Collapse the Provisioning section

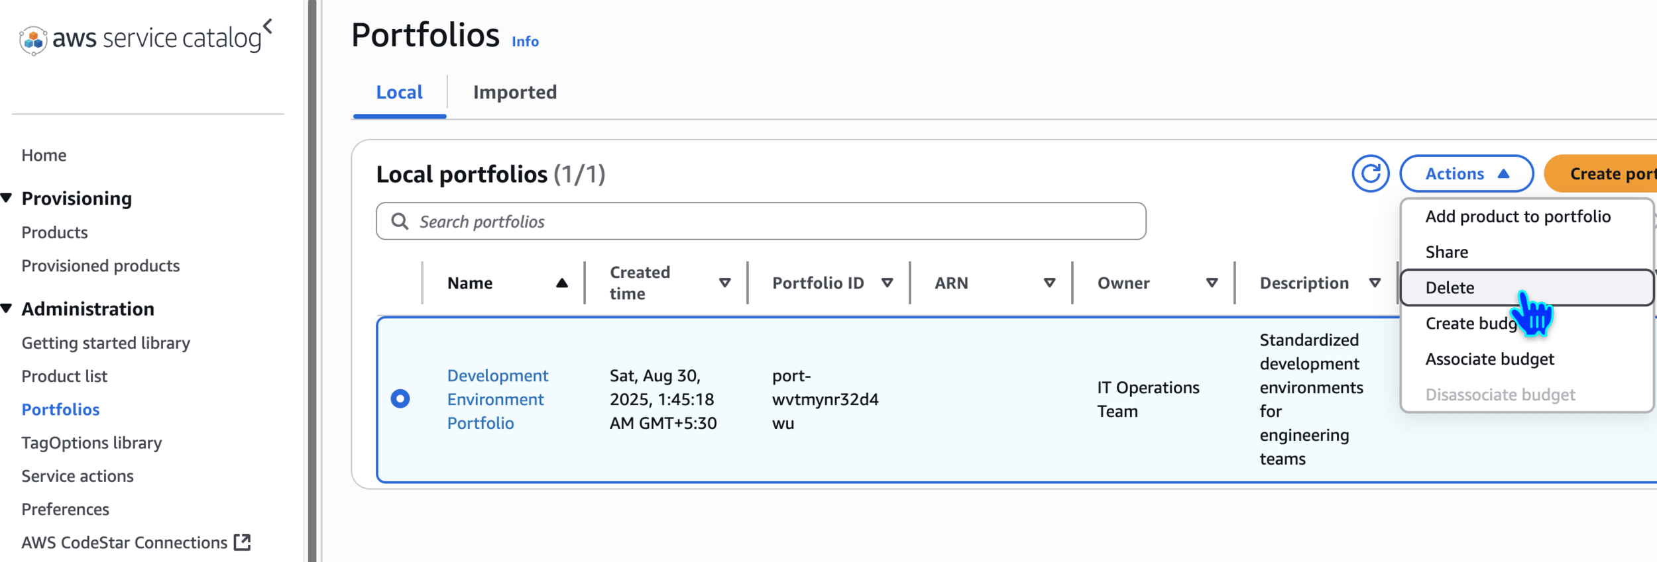coord(7,198)
